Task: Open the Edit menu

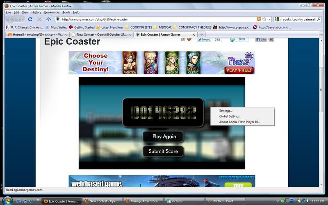Action: [16, 12]
